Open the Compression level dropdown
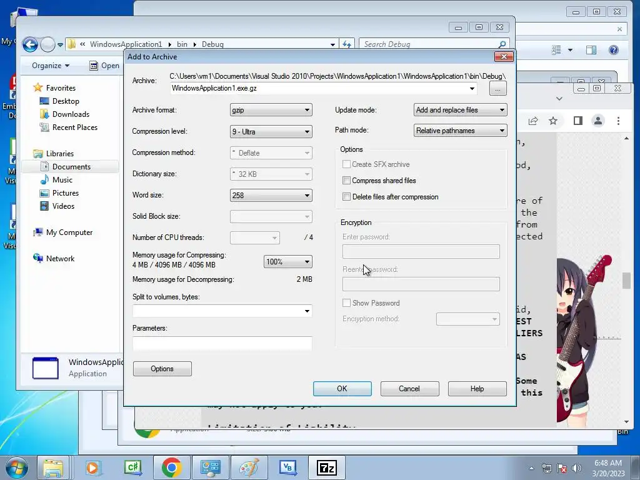 click(x=271, y=131)
